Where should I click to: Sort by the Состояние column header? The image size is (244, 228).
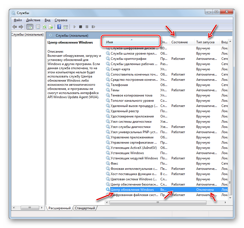coord(182,42)
